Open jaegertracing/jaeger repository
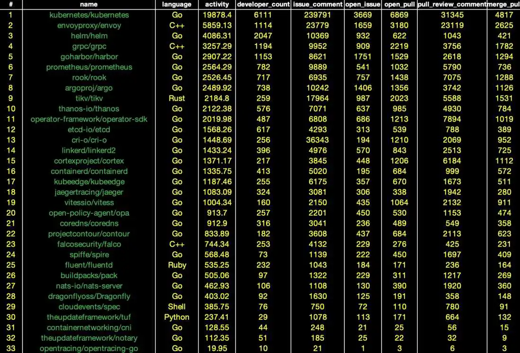Screen dimensions: 520x353 (89, 192)
